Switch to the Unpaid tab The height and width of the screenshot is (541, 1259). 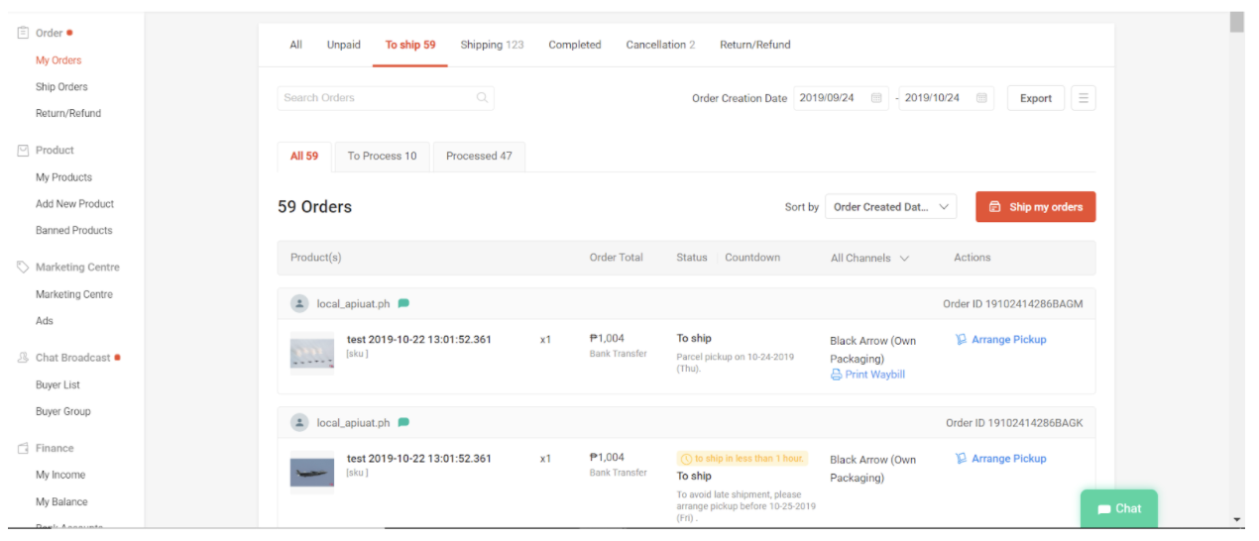tap(344, 45)
